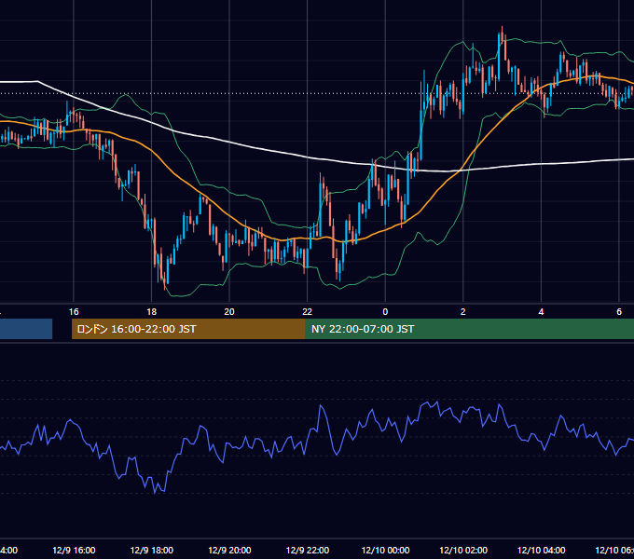Screen dimensions: 634x559
Task: Click the 12/10 02:00 label on the bottom axis
Action: click(x=463, y=550)
